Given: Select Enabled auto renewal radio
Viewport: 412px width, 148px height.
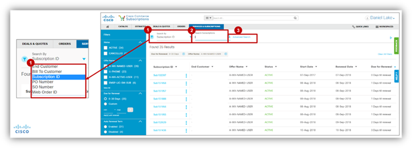Looking at the screenshot, I should (105, 127).
